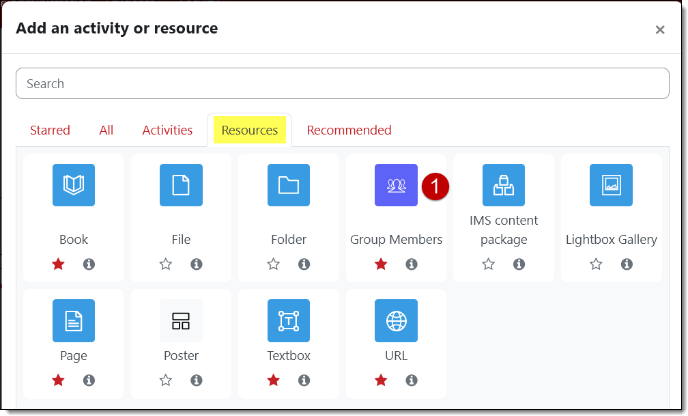This screenshot has width=688, height=416.
Task: Add the Group Members resource icon
Action: tap(396, 185)
